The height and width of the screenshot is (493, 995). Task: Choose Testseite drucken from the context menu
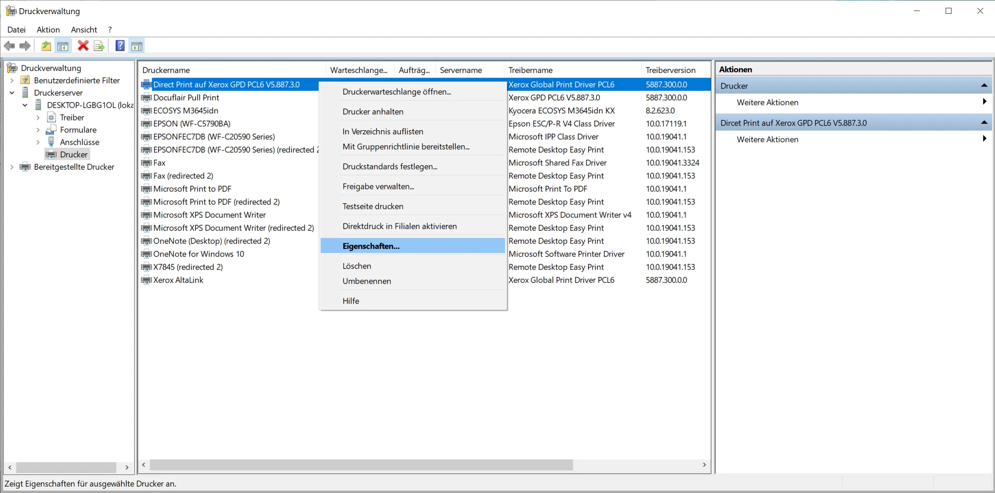pos(372,206)
